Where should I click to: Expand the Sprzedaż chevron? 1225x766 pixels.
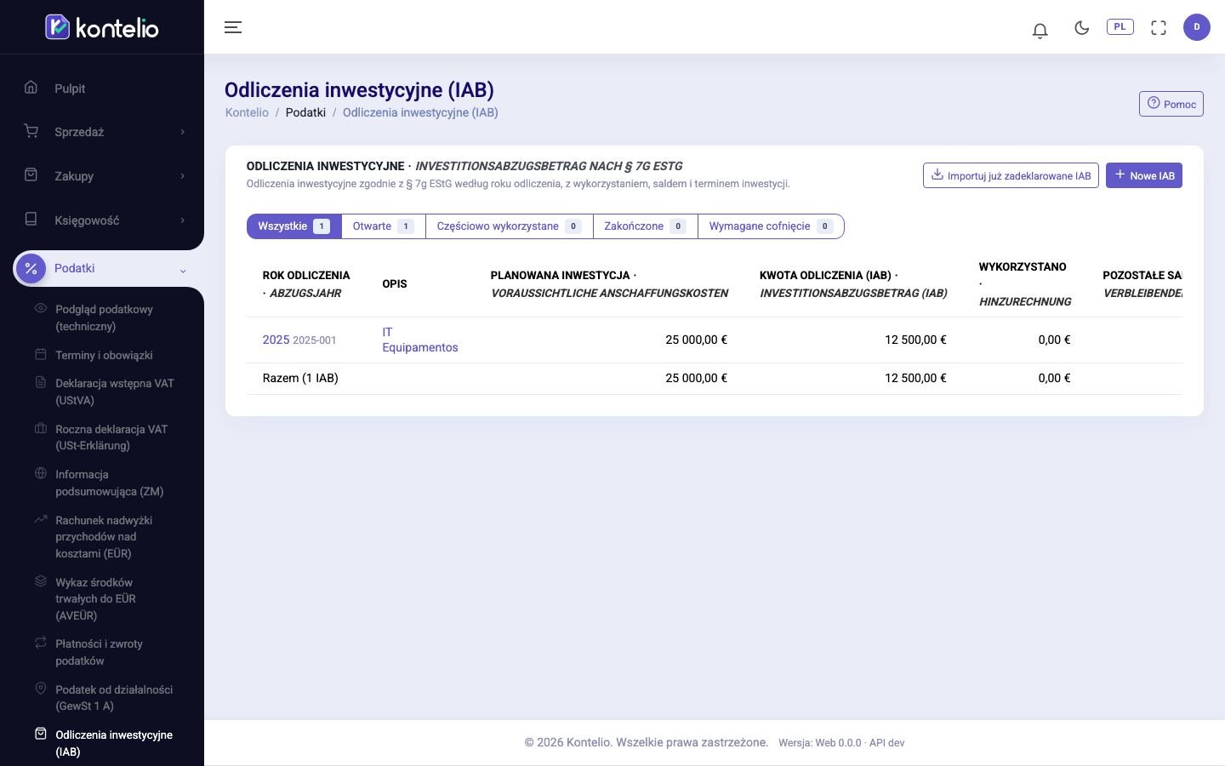[x=182, y=132]
